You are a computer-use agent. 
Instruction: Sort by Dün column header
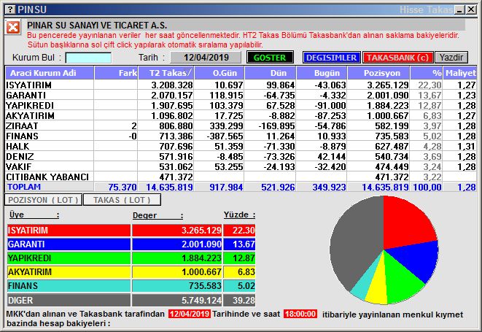click(x=271, y=73)
